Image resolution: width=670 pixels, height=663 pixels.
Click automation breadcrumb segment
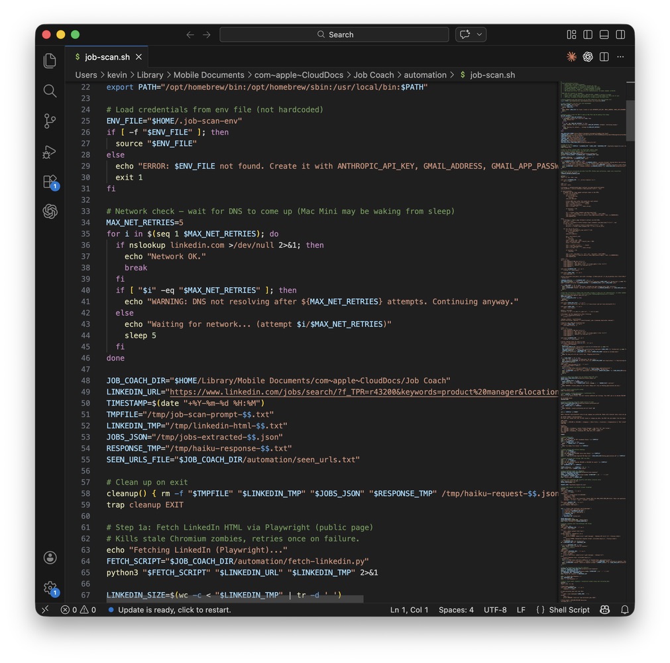425,75
